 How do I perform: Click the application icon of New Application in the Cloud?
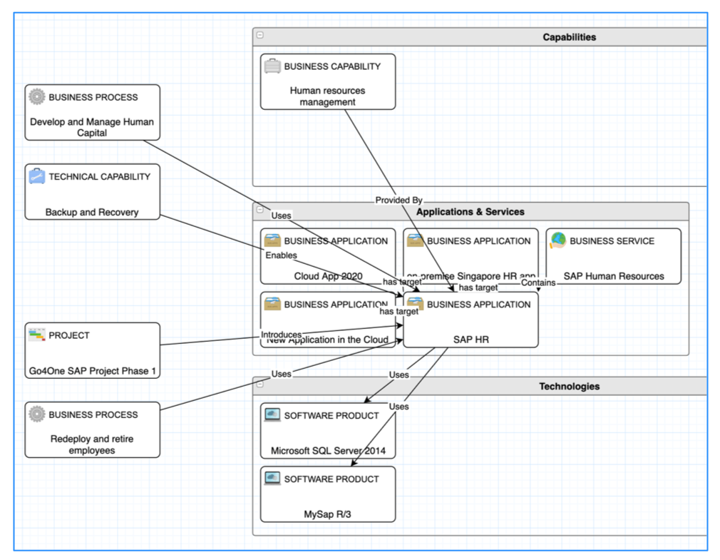coord(272,304)
